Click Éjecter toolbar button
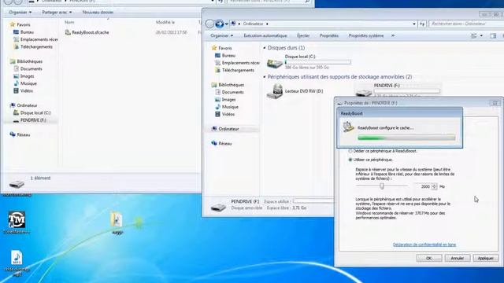The width and height of the screenshot is (504, 283). (x=303, y=35)
